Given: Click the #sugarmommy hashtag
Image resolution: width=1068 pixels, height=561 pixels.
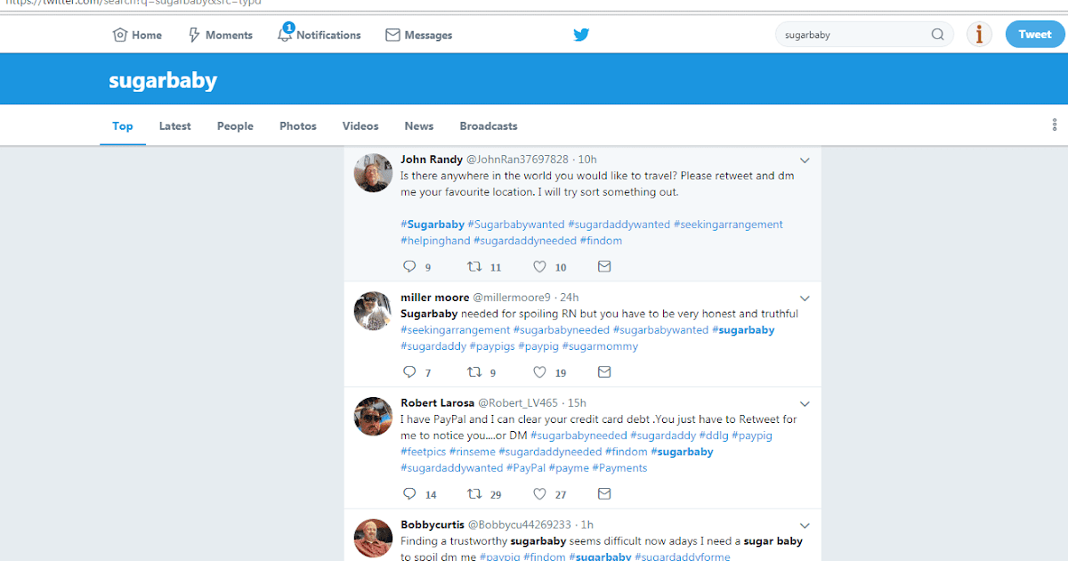Looking at the screenshot, I should tap(600, 346).
